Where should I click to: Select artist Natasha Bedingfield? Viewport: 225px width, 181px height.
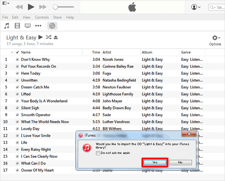(x=119, y=80)
